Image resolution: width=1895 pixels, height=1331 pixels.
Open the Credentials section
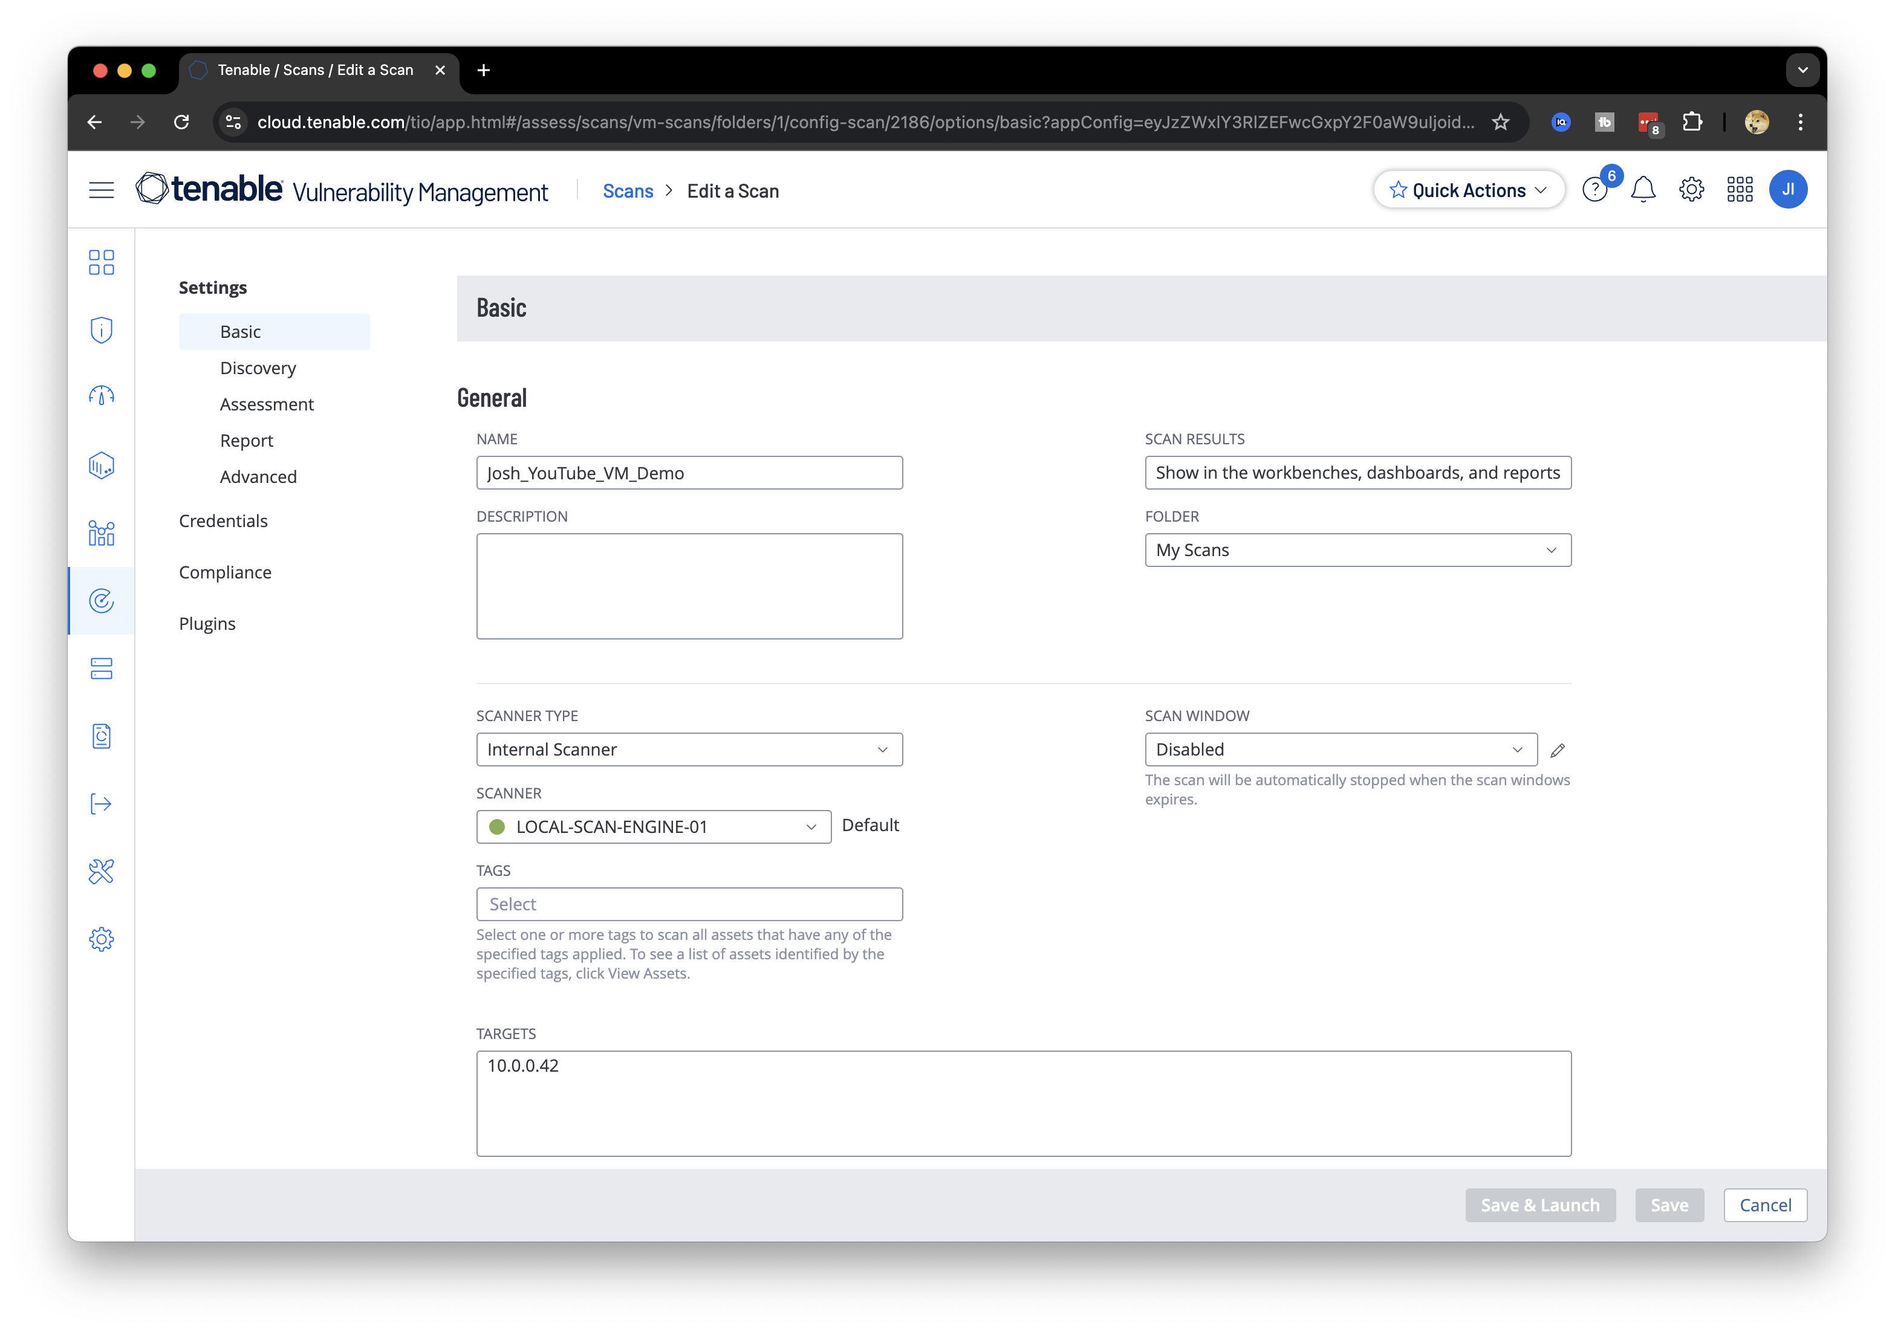(x=223, y=520)
